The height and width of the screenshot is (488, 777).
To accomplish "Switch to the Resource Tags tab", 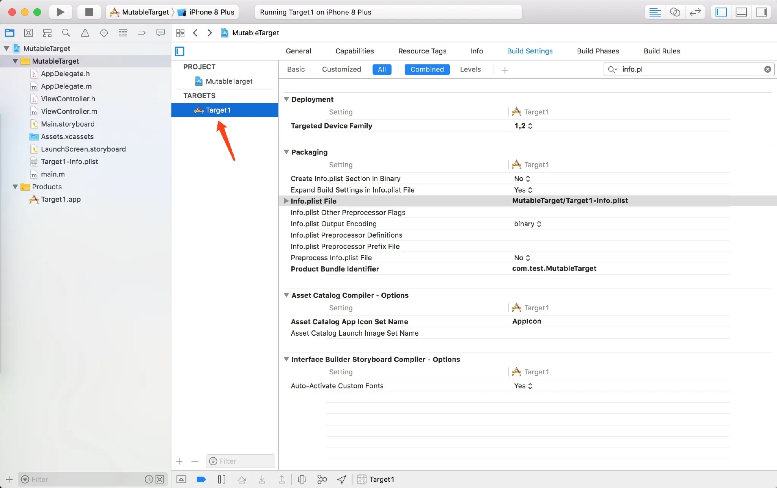I will pyautogui.click(x=422, y=51).
